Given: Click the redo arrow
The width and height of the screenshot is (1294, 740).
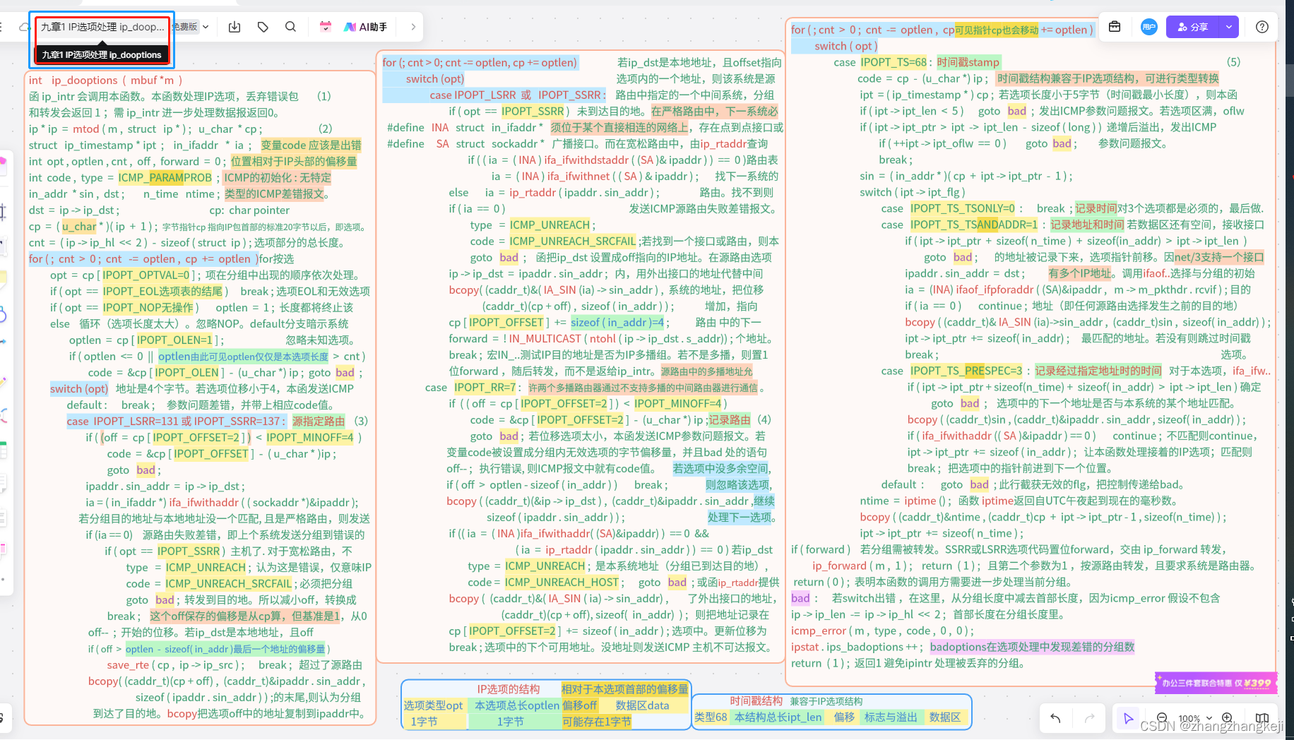Looking at the screenshot, I should tap(1090, 718).
